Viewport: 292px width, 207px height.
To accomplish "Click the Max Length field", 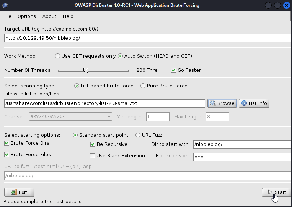I will 217,117.
